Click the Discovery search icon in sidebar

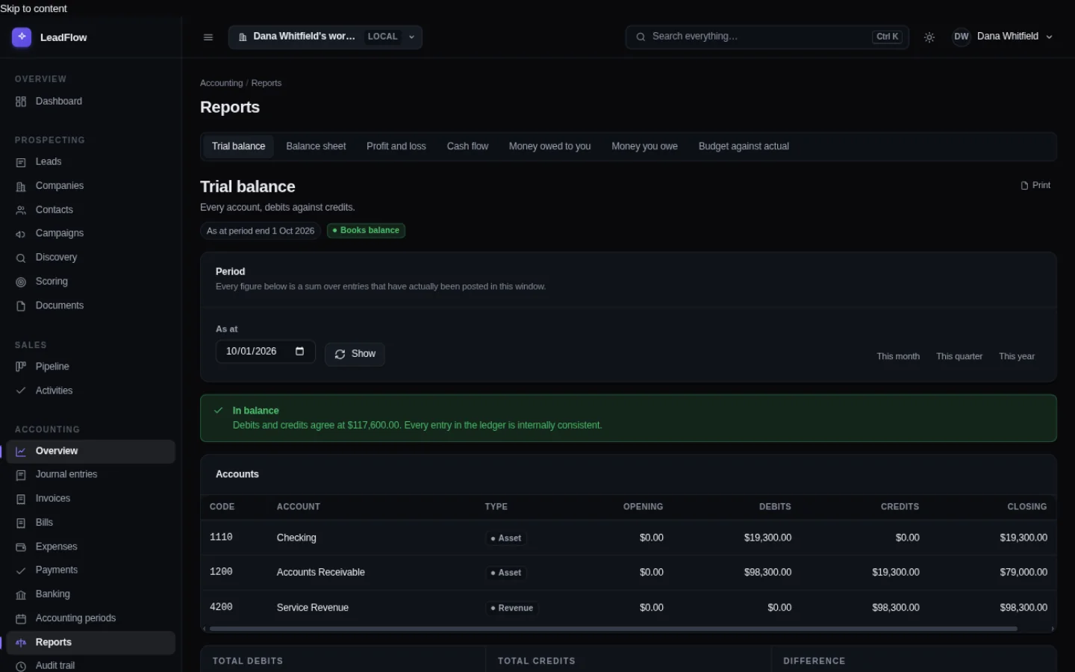21,258
